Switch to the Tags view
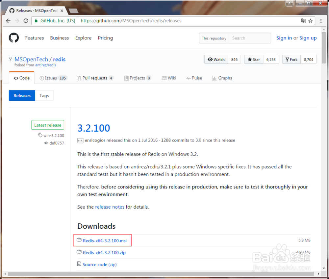 coord(44,95)
